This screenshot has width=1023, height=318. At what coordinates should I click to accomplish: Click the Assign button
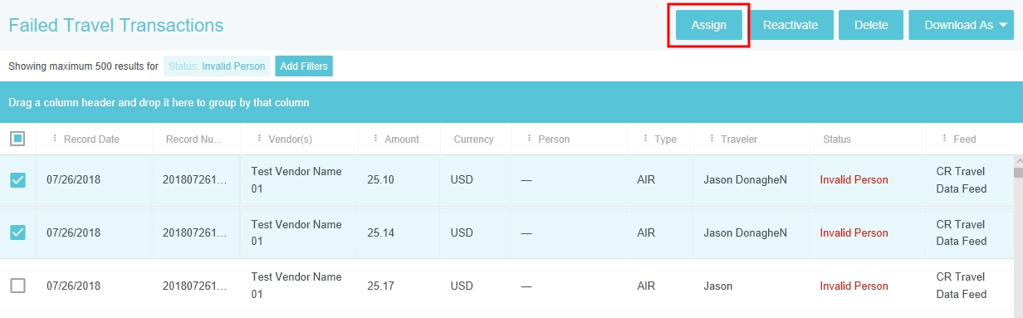[x=709, y=25]
